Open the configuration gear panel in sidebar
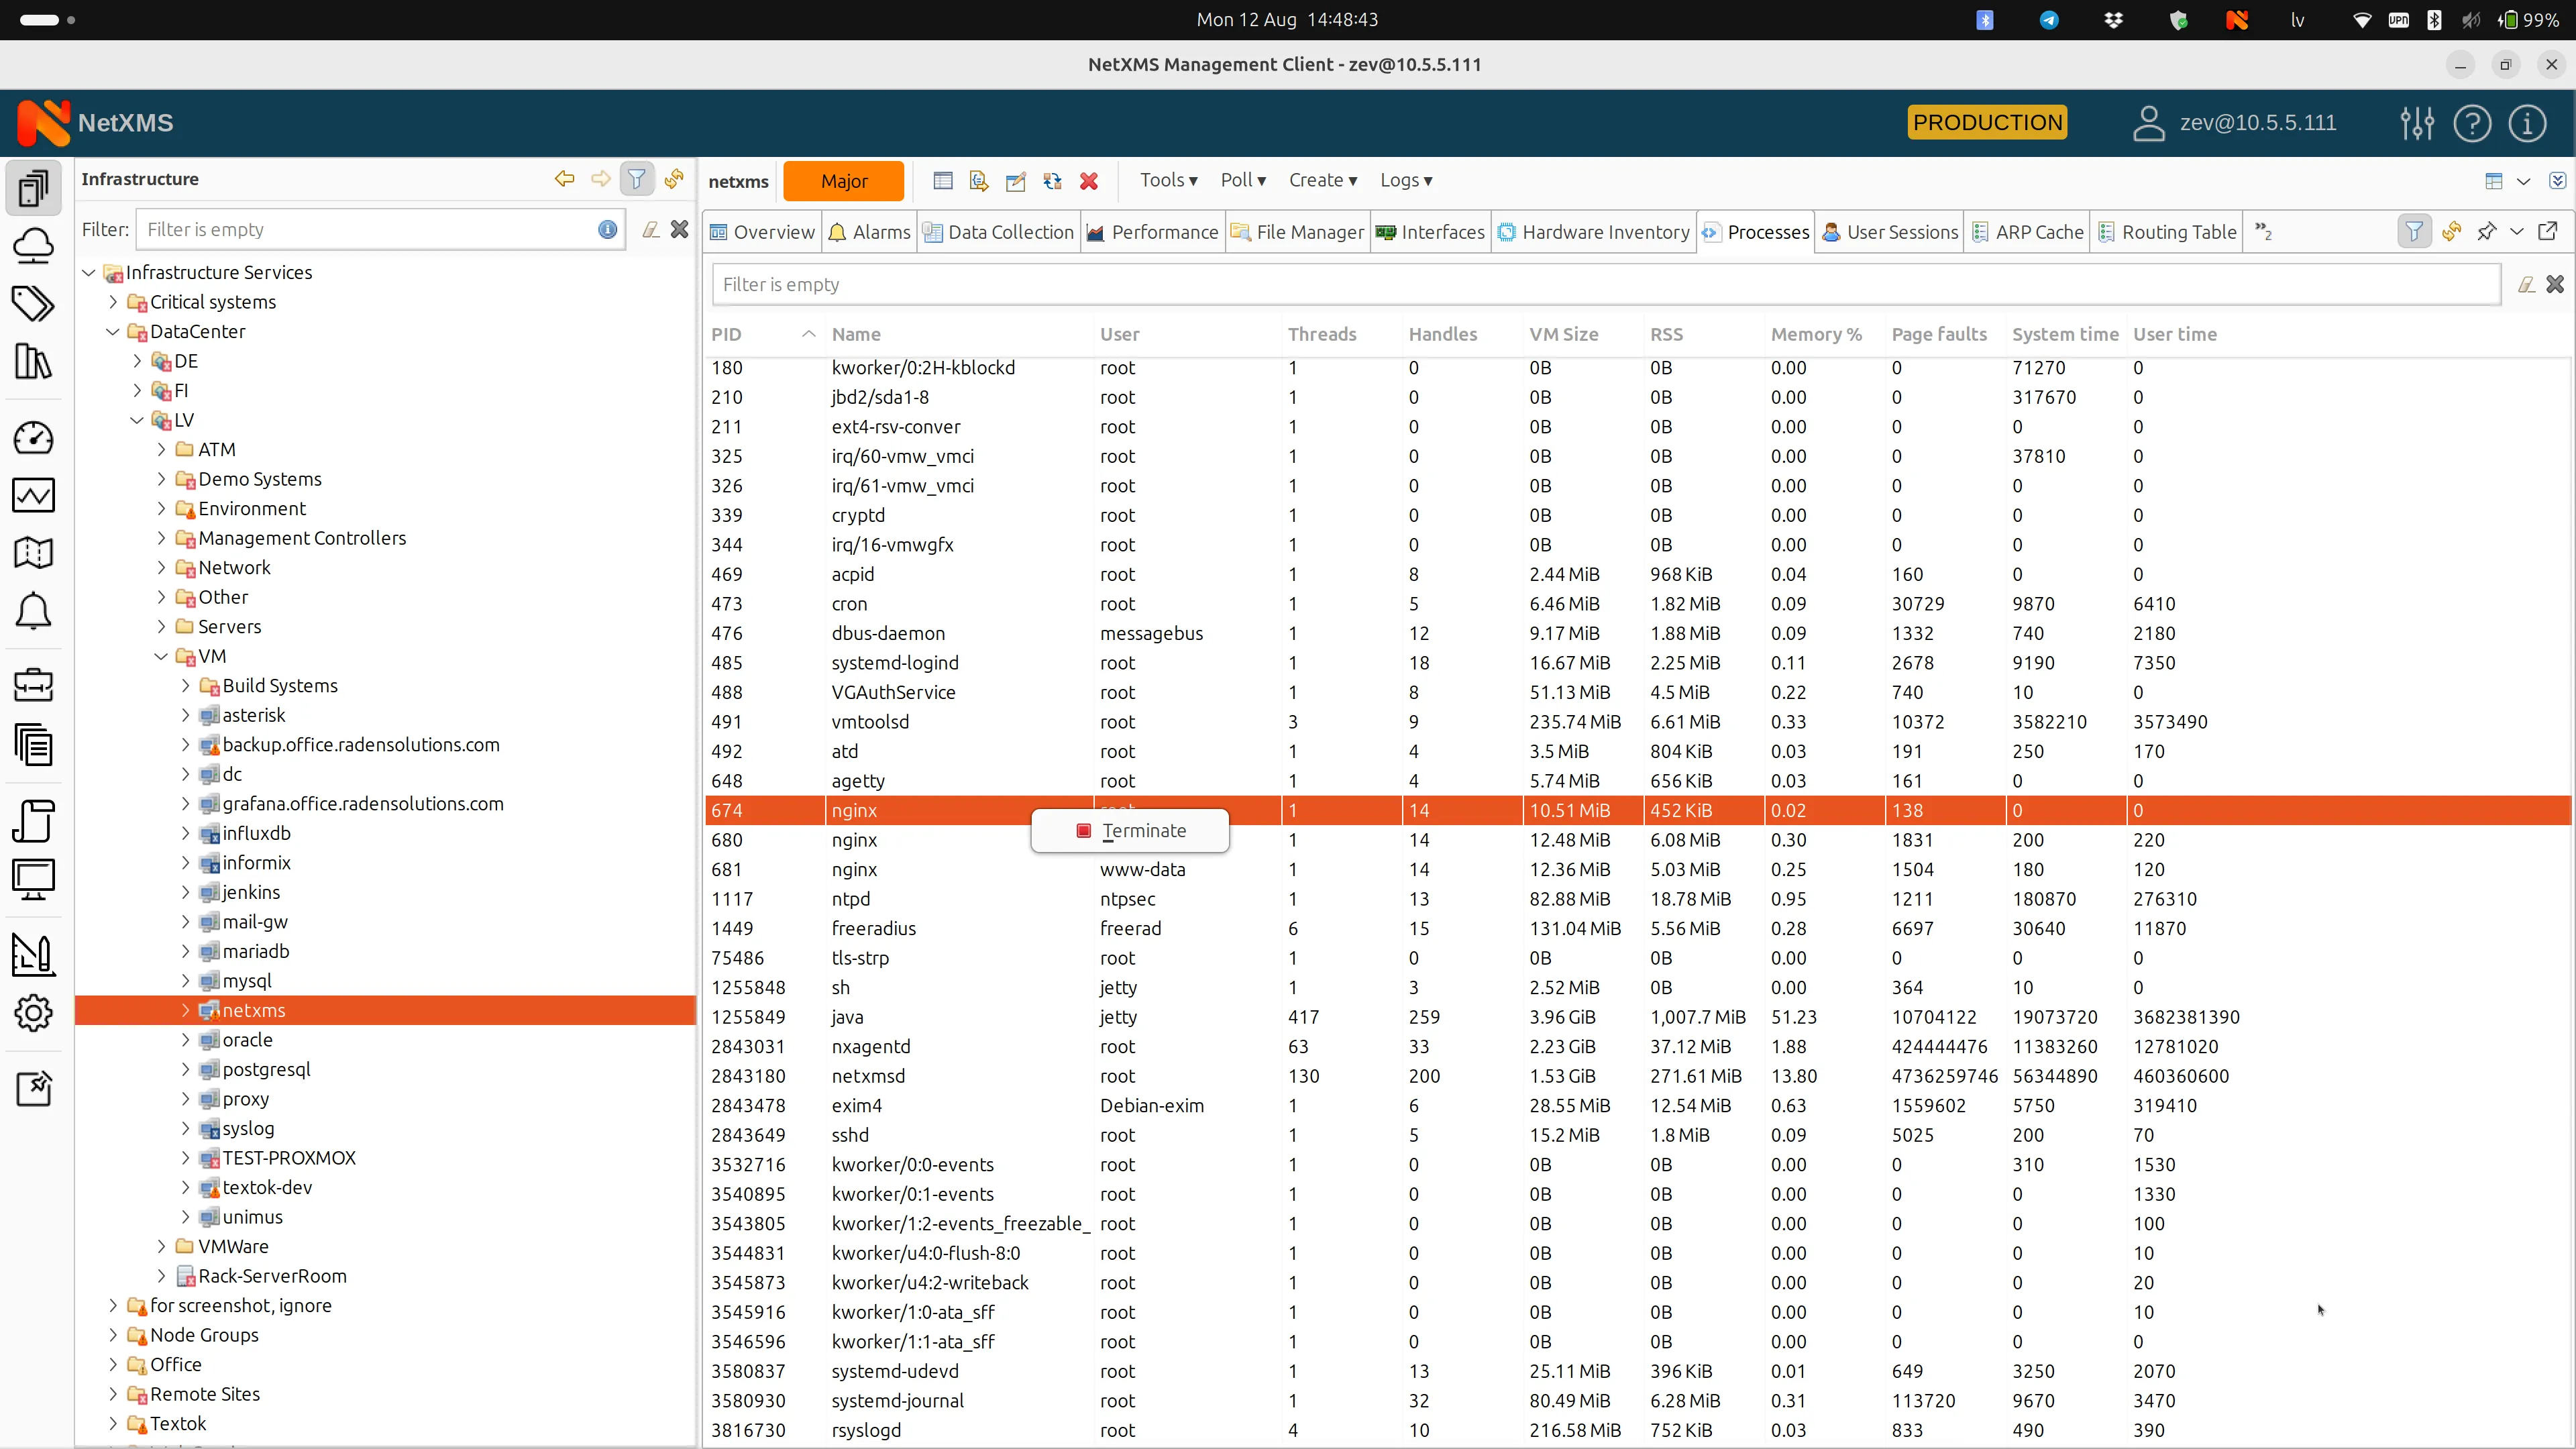The image size is (2576, 1449). click(x=34, y=1012)
